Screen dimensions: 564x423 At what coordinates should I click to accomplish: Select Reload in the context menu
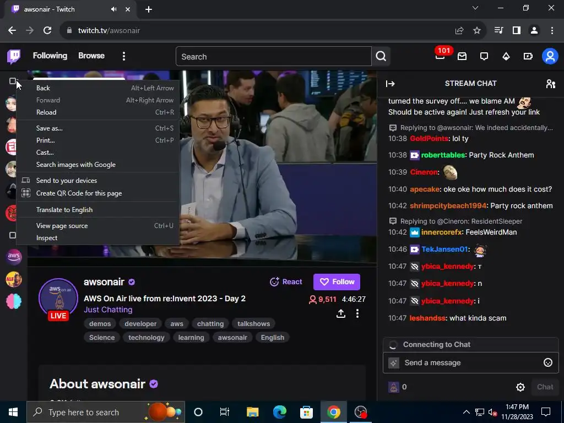click(98, 112)
